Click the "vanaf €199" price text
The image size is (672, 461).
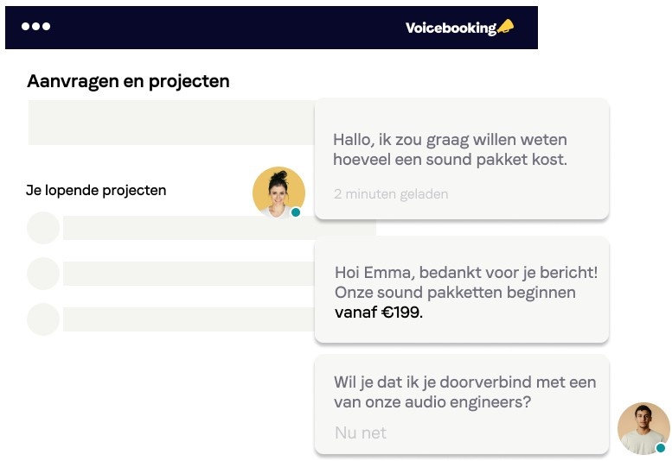[x=378, y=313]
